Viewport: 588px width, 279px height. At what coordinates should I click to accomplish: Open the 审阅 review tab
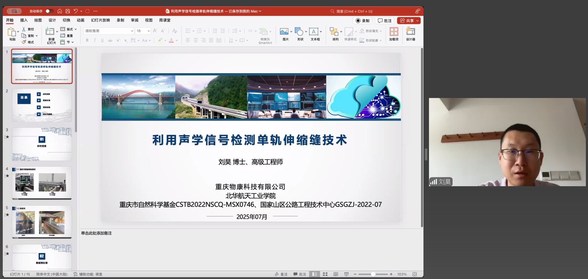point(135,20)
